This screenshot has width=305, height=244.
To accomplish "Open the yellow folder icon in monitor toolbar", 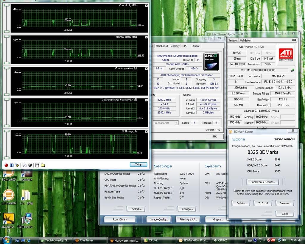I will click(43, 165).
